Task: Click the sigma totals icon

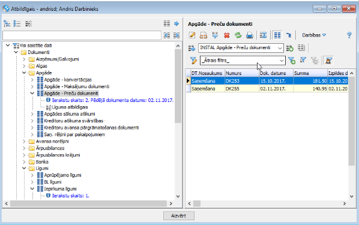Action: click(263, 35)
